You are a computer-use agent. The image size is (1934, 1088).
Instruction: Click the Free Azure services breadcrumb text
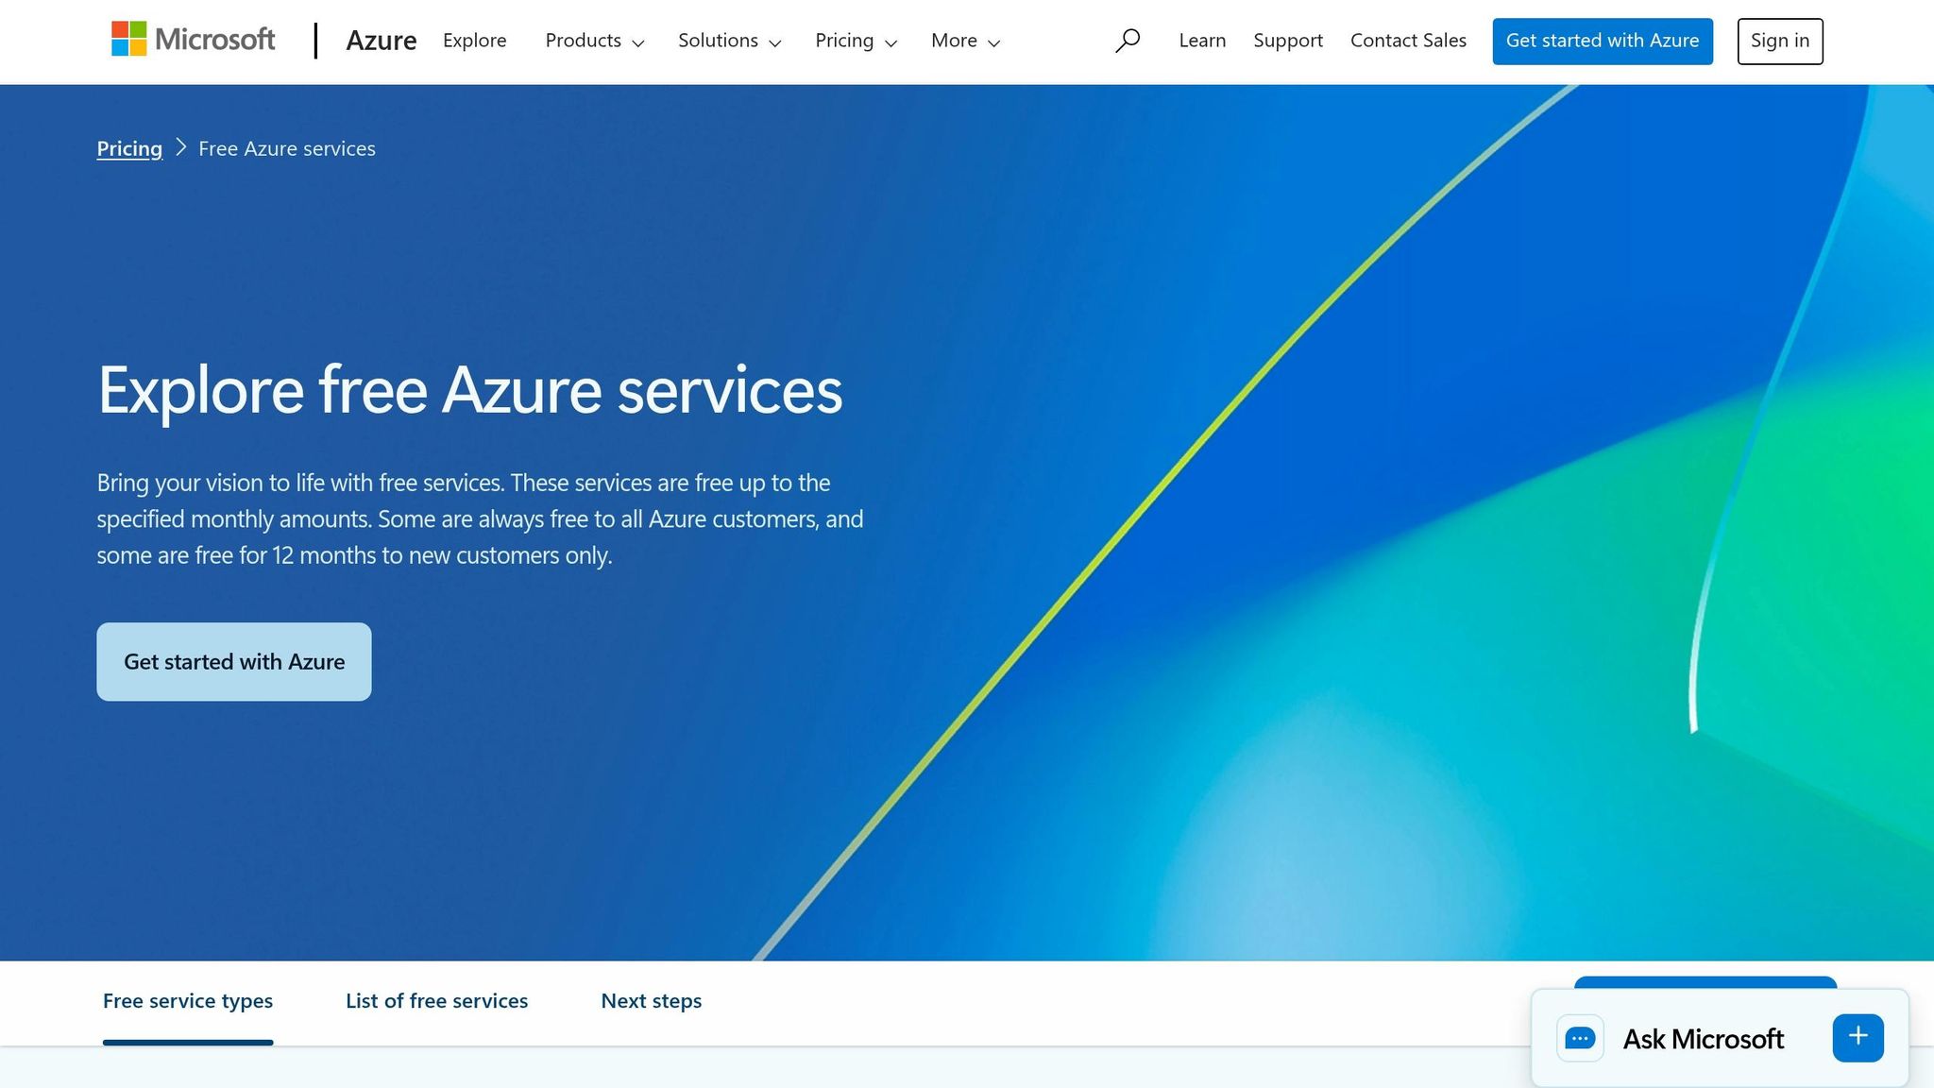pos(287,148)
